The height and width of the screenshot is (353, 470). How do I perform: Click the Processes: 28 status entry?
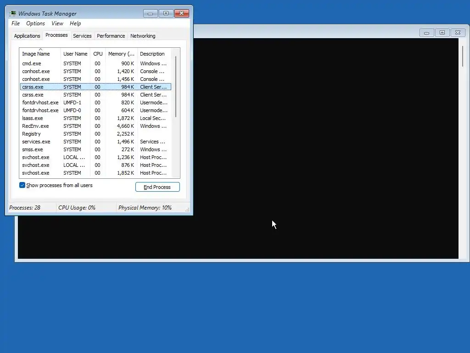pyautogui.click(x=25, y=208)
